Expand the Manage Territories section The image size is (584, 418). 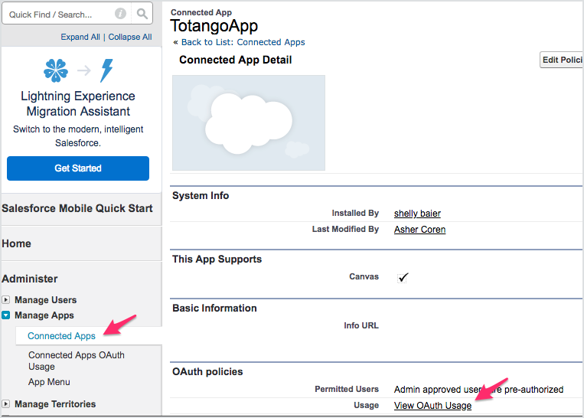6,404
